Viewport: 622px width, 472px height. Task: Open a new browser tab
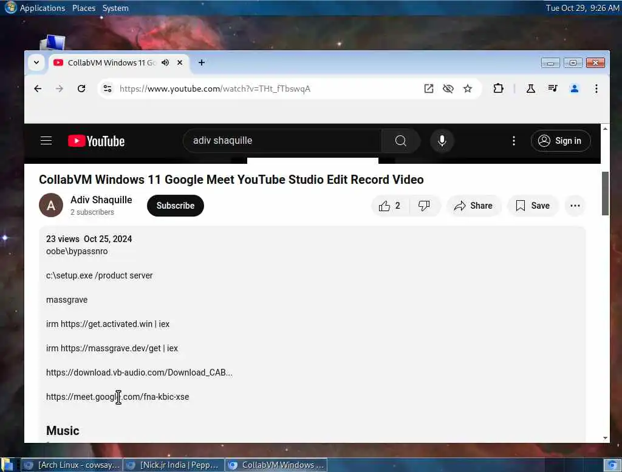click(x=202, y=62)
